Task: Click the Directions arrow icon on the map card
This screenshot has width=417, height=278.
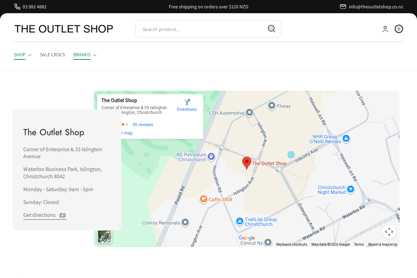Action: point(187,103)
